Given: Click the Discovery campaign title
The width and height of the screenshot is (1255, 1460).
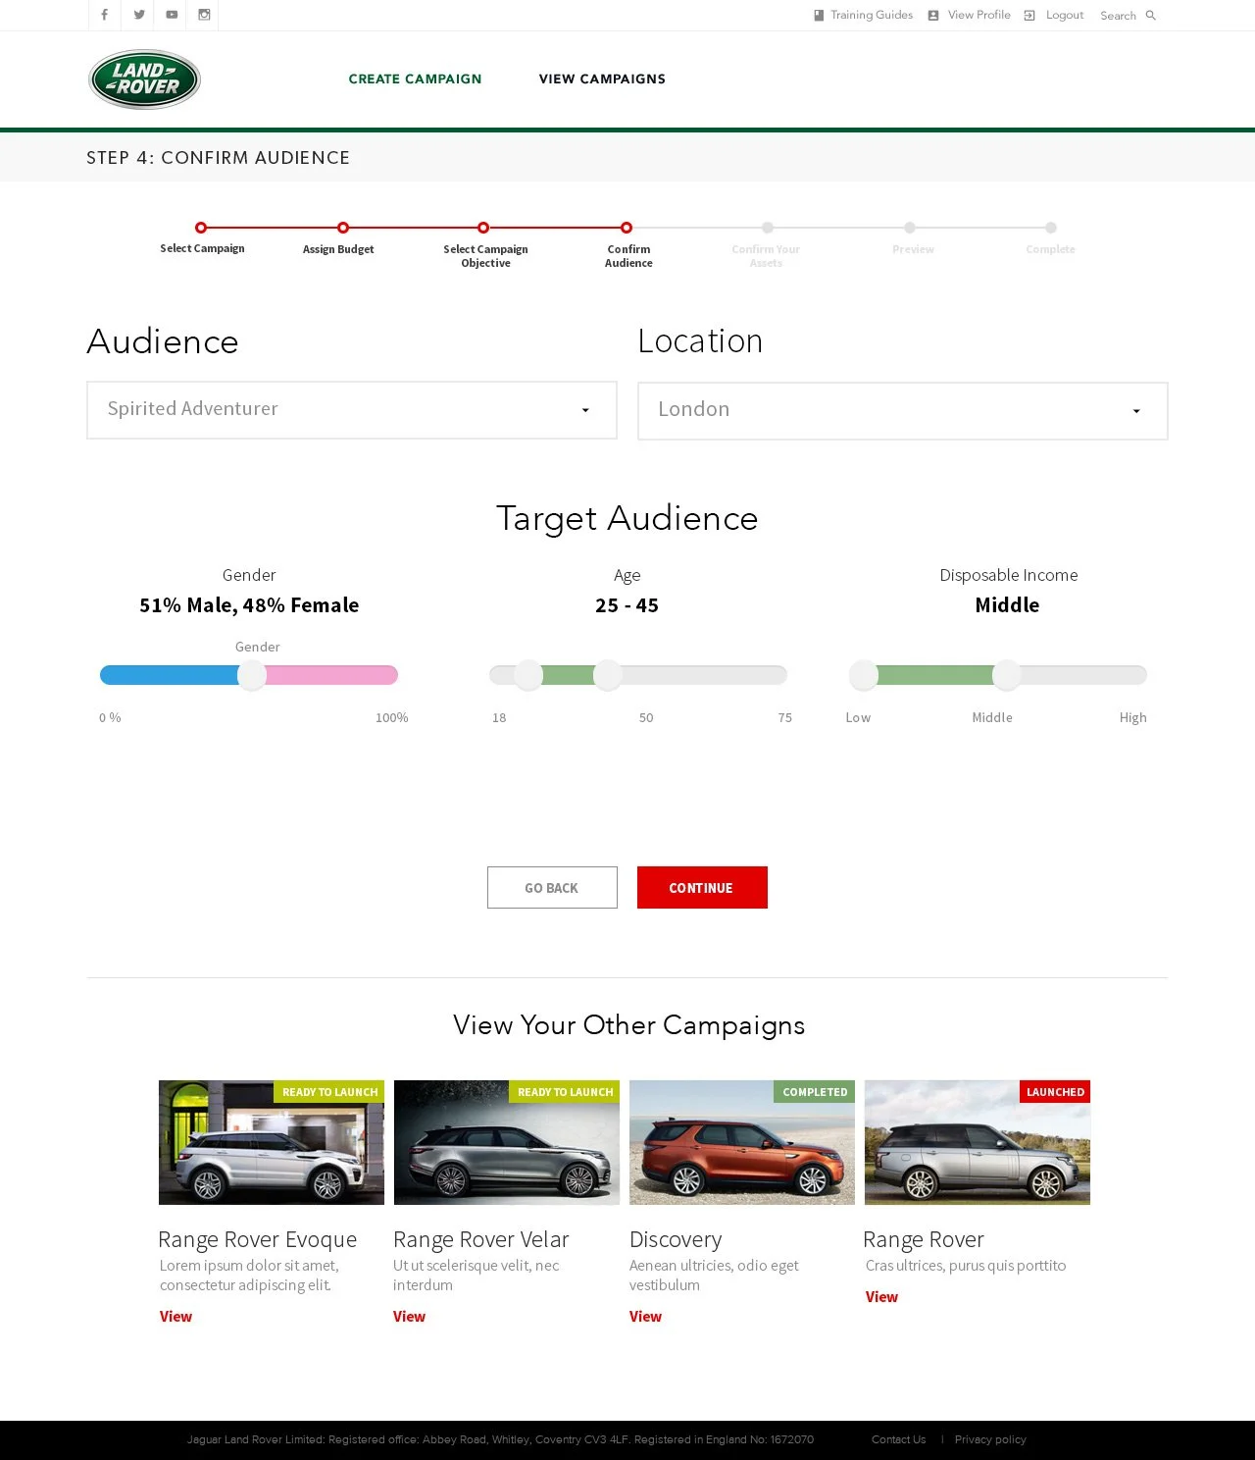Looking at the screenshot, I should pos(676,1240).
